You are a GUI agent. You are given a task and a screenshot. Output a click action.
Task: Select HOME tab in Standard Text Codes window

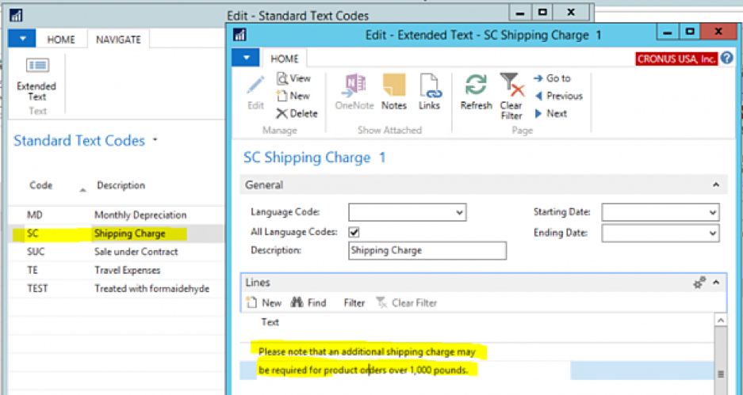[x=61, y=40]
